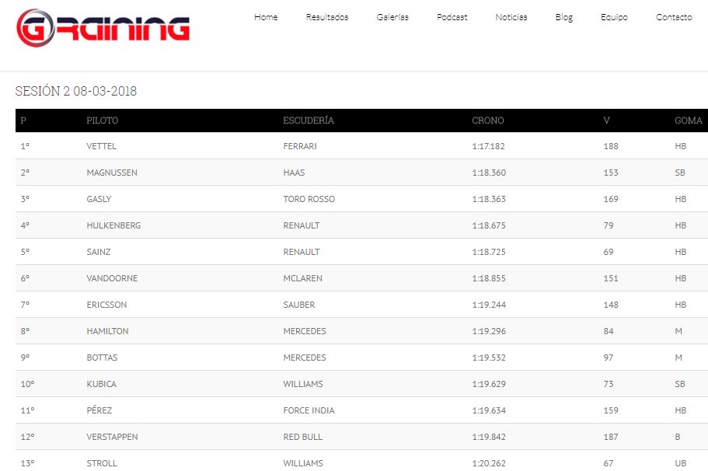The image size is (708, 471).
Task: Click RENAULT in Hulkenberg's row
Action: (302, 225)
